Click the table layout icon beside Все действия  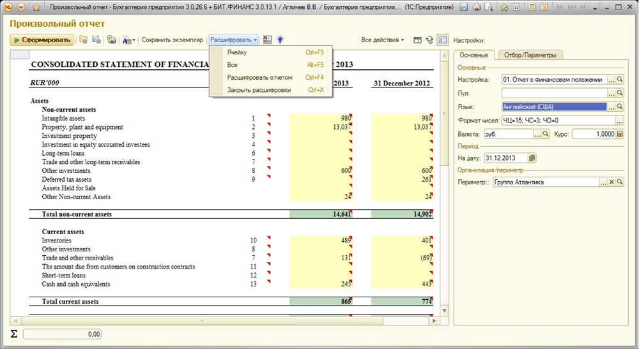[x=417, y=40]
